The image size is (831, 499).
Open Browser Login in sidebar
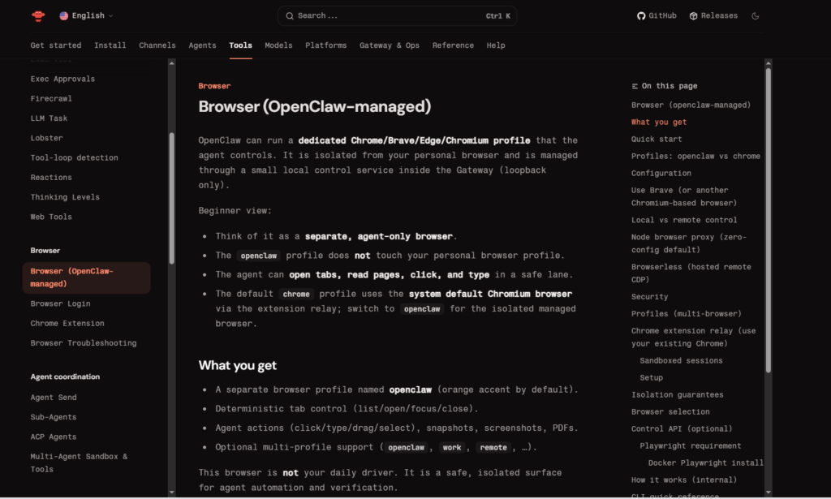pyautogui.click(x=60, y=303)
